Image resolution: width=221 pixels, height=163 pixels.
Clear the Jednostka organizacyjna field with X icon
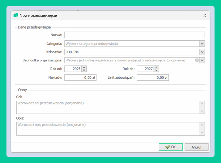197,61
